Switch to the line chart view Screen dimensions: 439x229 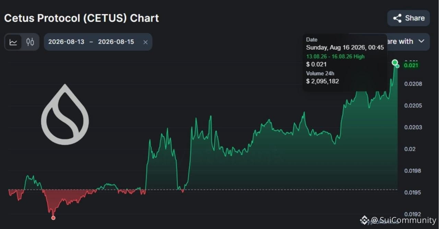[13, 42]
